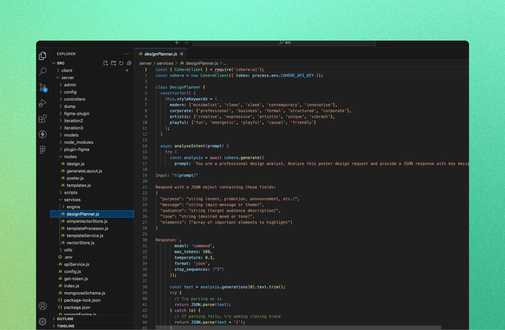The width and height of the screenshot is (505, 330).
Task: Click the horizontal scrollbar in editor
Action: tap(298, 327)
